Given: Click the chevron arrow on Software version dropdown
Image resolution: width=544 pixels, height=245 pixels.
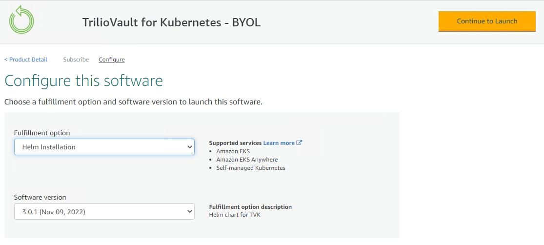Looking at the screenshot, I should (x=190, y=212).
